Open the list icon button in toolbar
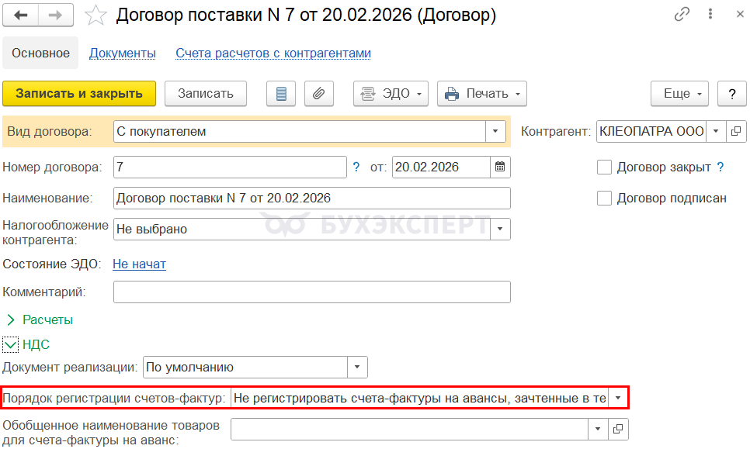 tap(281, 94)
